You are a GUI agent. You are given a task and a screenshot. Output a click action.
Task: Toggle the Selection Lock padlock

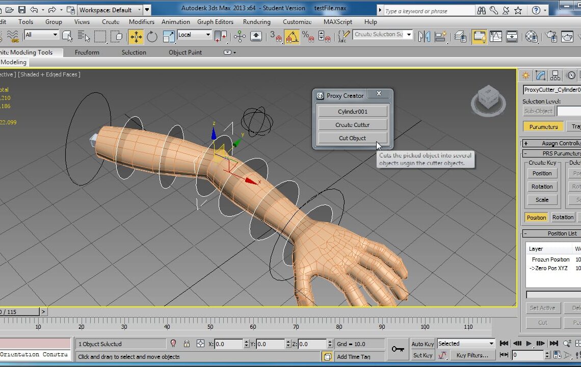pos(187,344)
